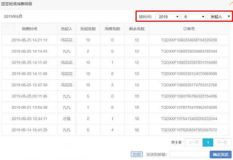233x160 pixels.
Task: Click the 发送到邮箱 email input field
Action: coord(189,155)
